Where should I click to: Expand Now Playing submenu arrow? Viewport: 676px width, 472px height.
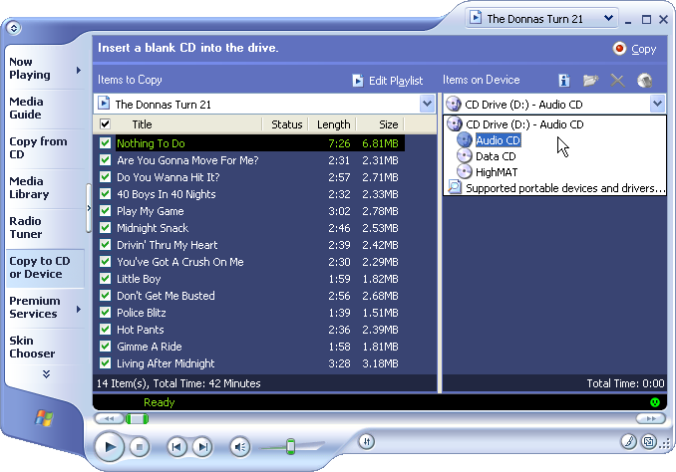(x=79, y=70)
